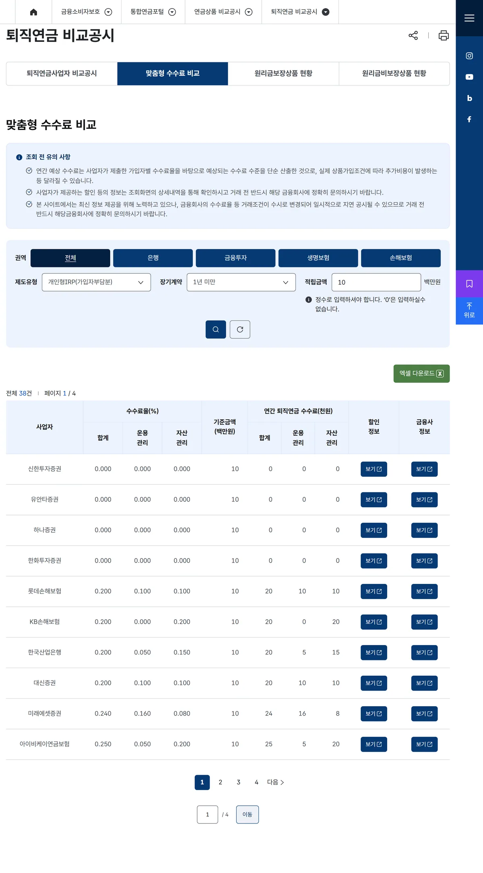View 금융사정보 for 한국산업은행
The image size is (483, 873).
click(424, 653)
